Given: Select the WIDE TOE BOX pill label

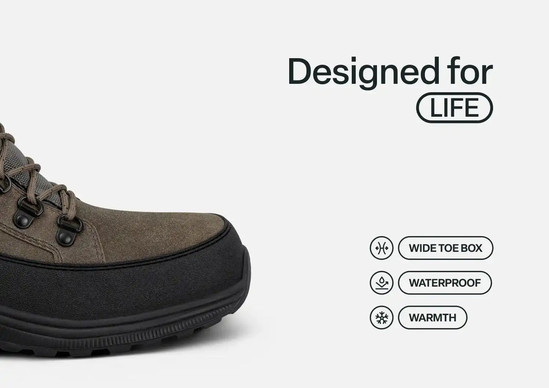Looking at the screenshot, I should click(x=445, y=248).
